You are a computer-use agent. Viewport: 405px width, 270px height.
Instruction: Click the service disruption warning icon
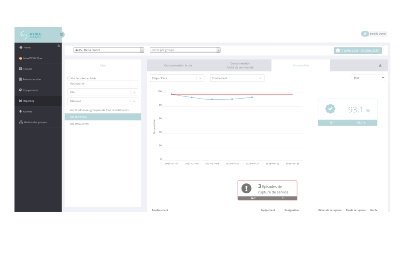point(246,188)
